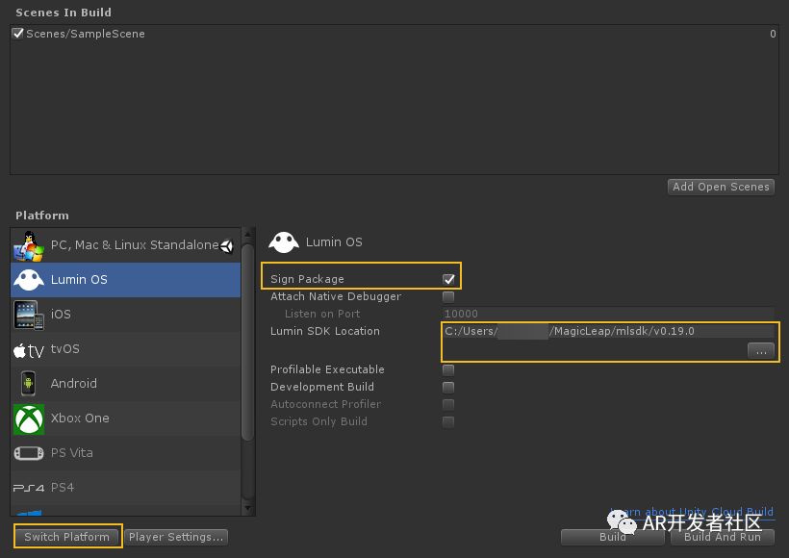This screenshot has width=789, height=558.
Task: Click the Scripts Only Build label
Action: click(318, 421)
